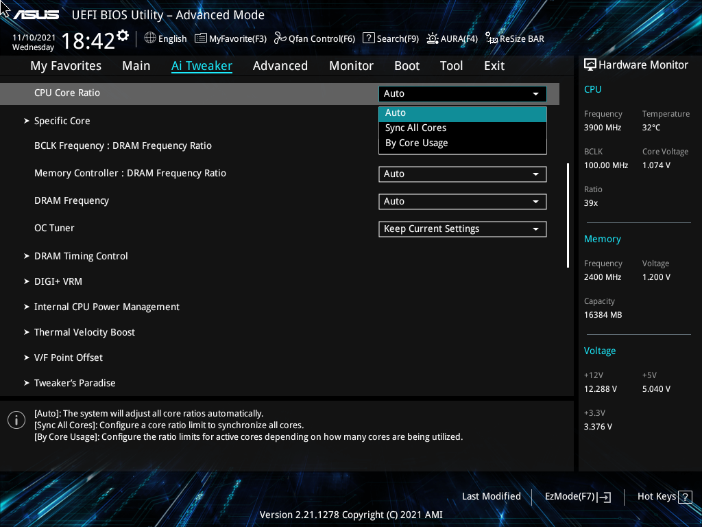Click the DRAM Frequency label

[71, 201]
